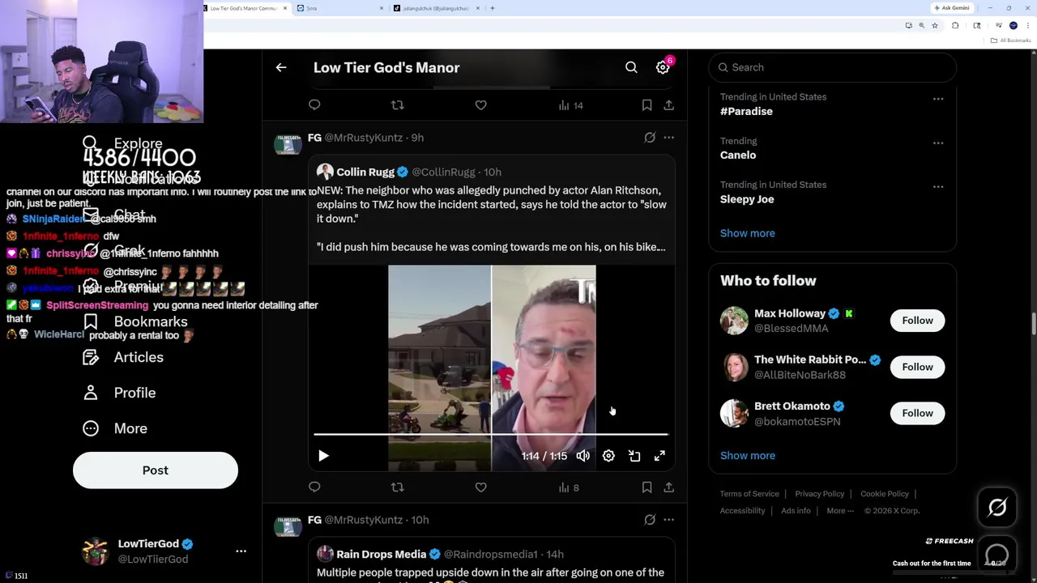This screenshot has width=1037, height=583.
Task: Like the post with 8 views
Action: point(480,487)
